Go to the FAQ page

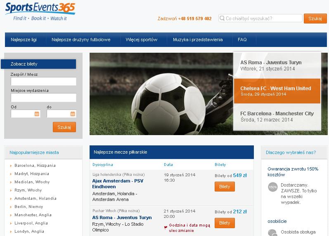pos(242,40)
